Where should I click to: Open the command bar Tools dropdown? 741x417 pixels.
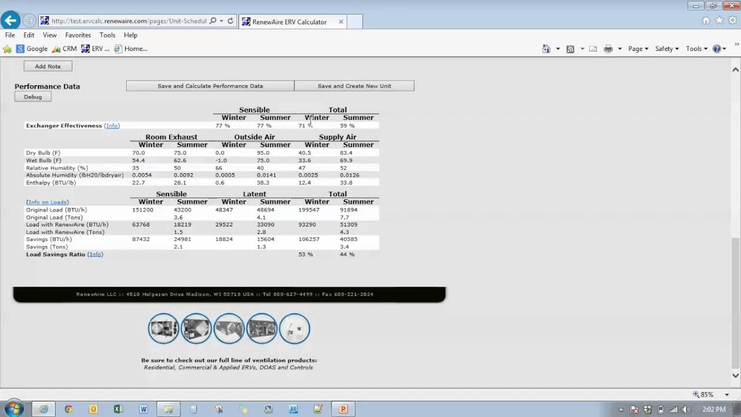(696, 49)
